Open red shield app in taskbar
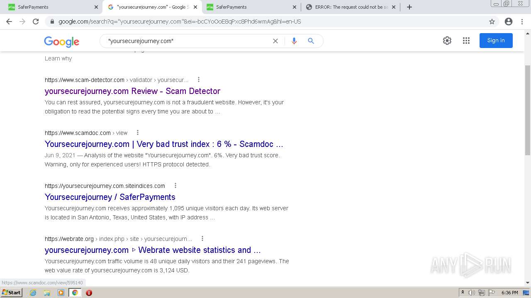 (89, 293)
